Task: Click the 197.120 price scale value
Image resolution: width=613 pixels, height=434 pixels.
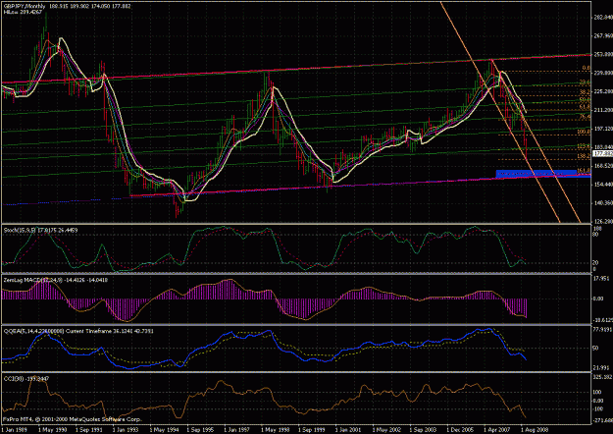Action: click(x=603, y=129)
